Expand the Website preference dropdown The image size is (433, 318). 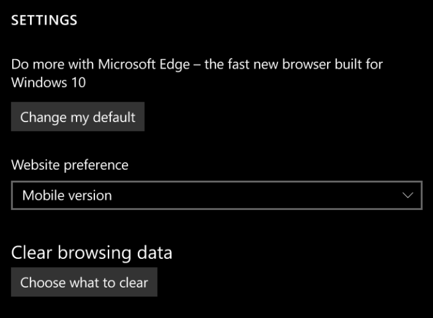pyautogui.click(x=217, y=195)
